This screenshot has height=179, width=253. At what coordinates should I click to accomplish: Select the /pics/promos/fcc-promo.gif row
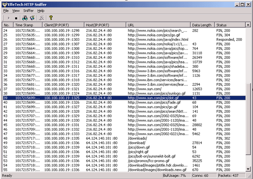[124, 161]
